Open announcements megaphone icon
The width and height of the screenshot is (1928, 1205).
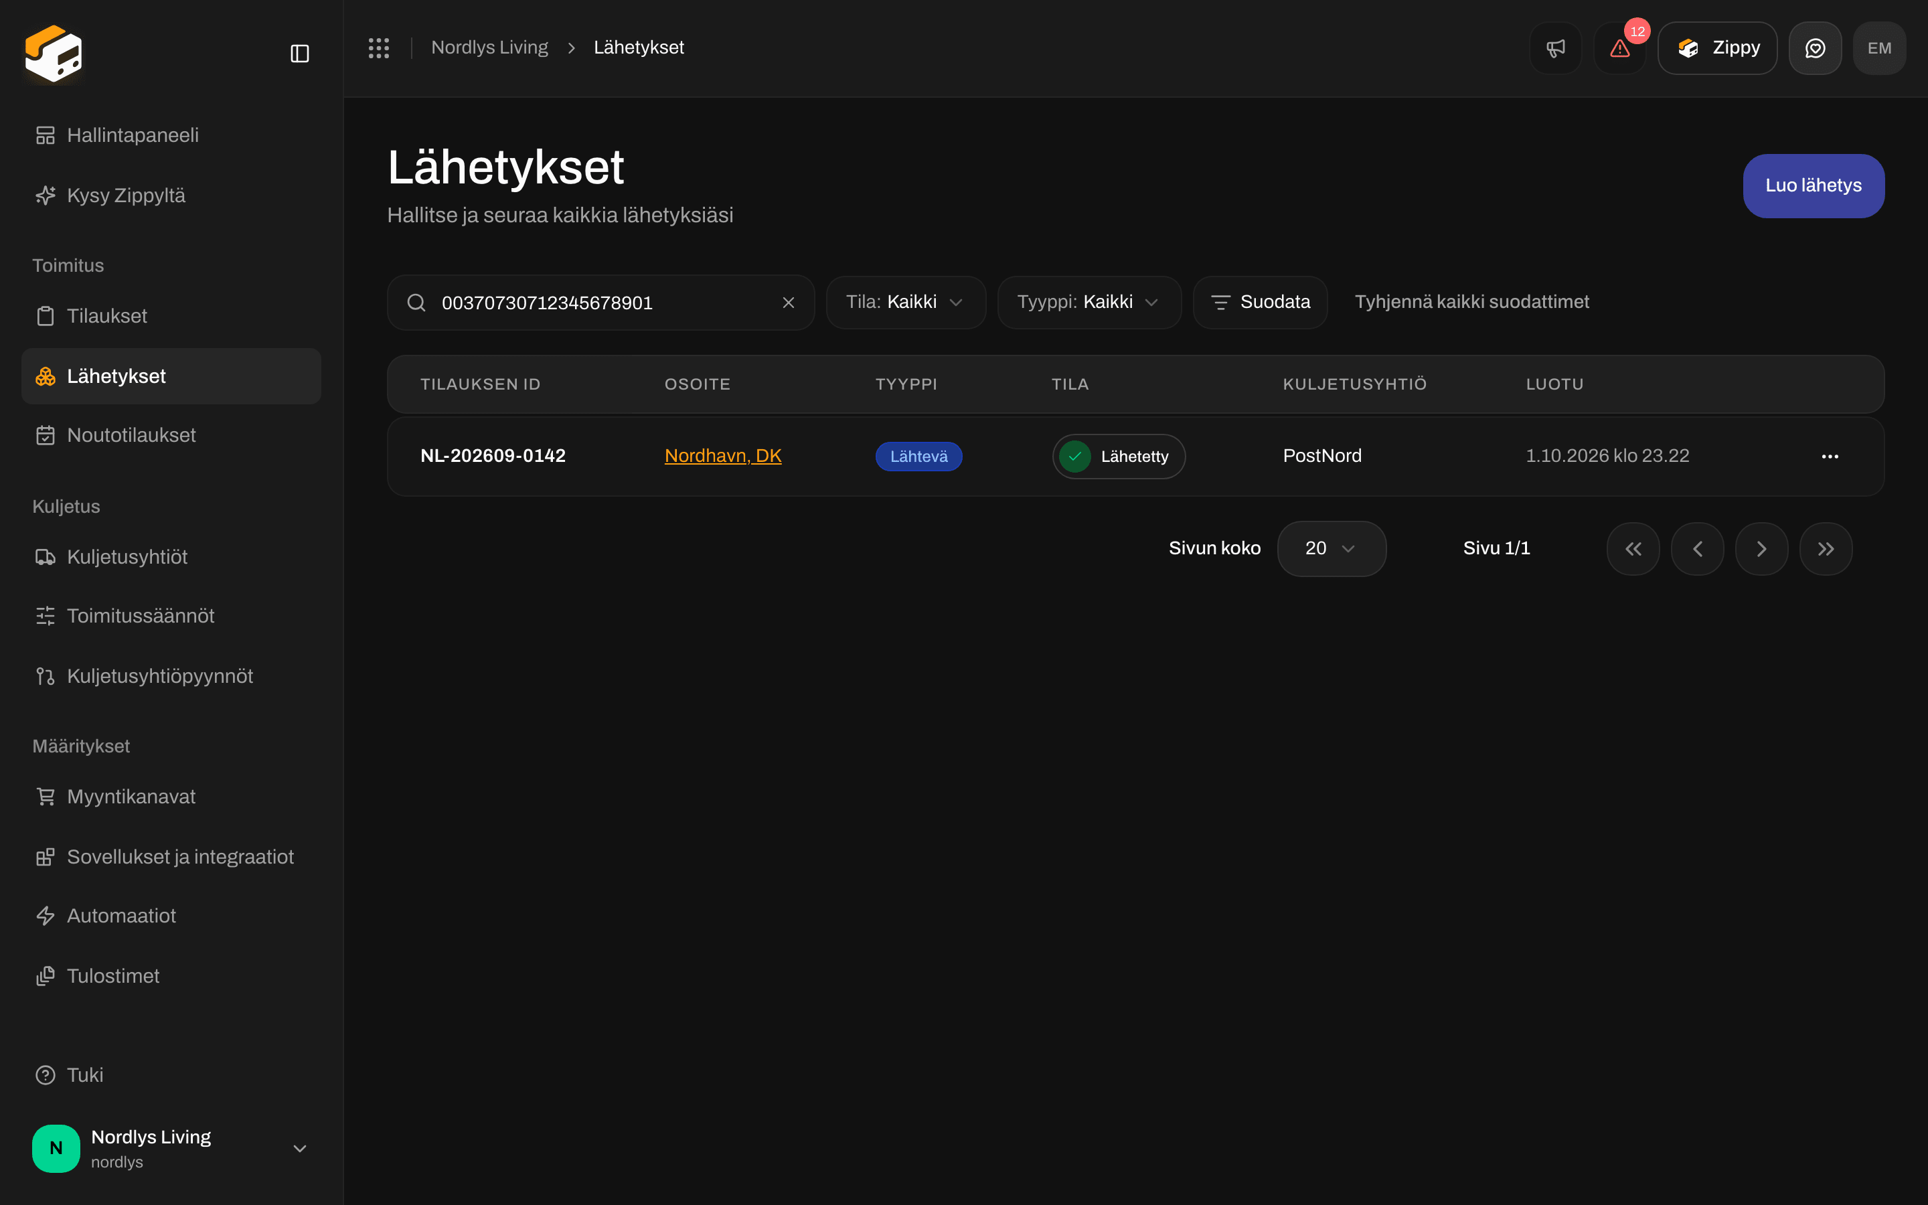click(x=1555, y=48)
